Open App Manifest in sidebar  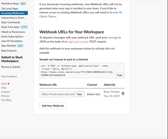9,46
